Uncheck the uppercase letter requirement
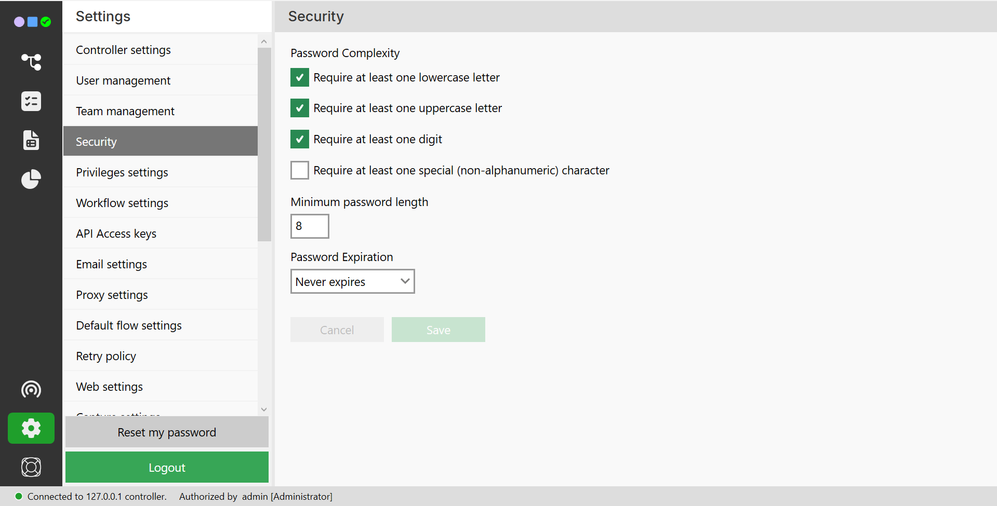This screenshot has width=997, height=506. click(300, 108)
